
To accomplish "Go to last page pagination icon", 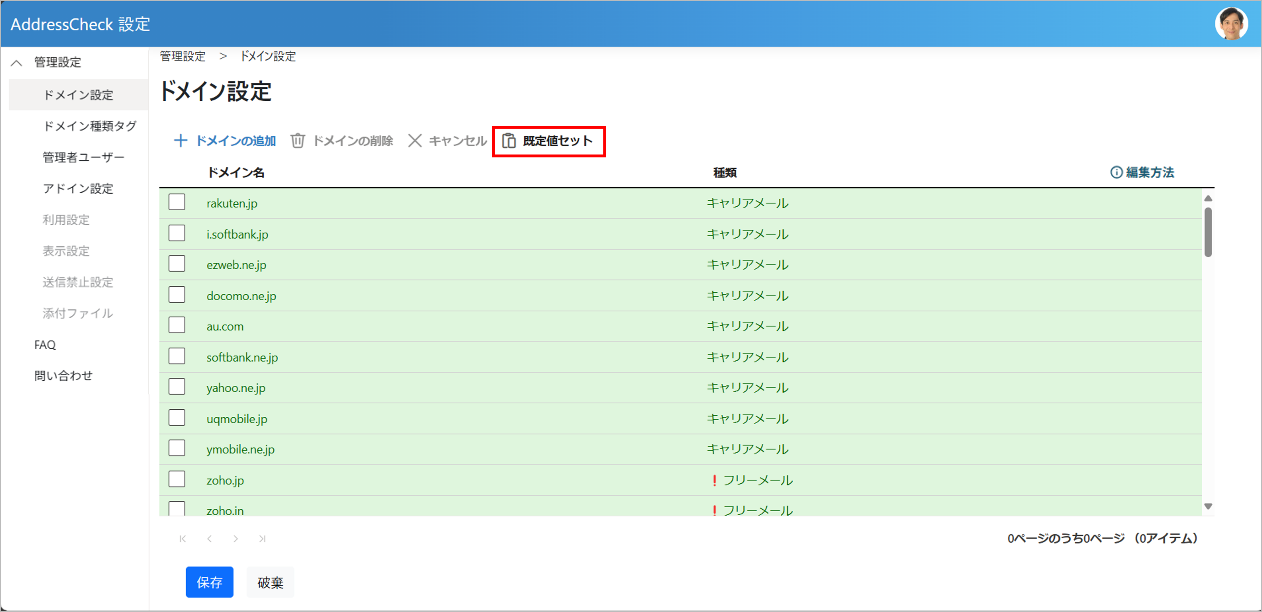I will point(262,539).
